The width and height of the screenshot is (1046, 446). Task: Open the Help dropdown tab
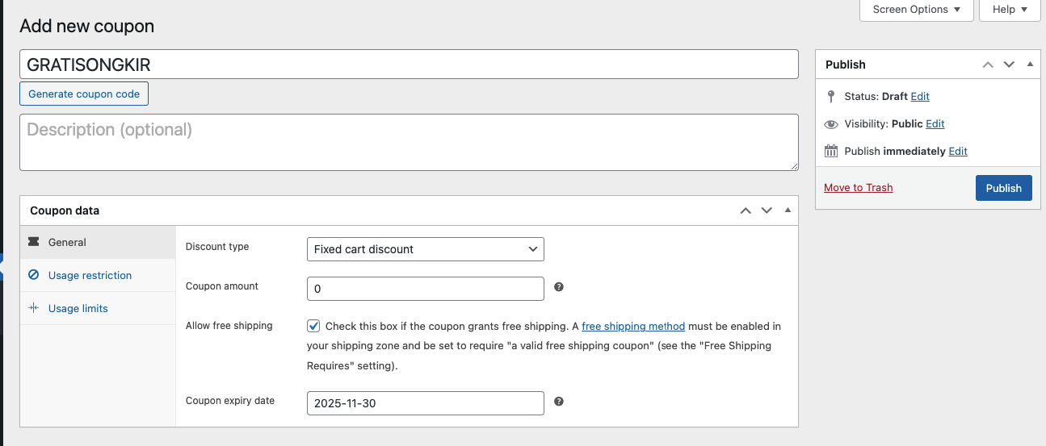coord(1009,10)
